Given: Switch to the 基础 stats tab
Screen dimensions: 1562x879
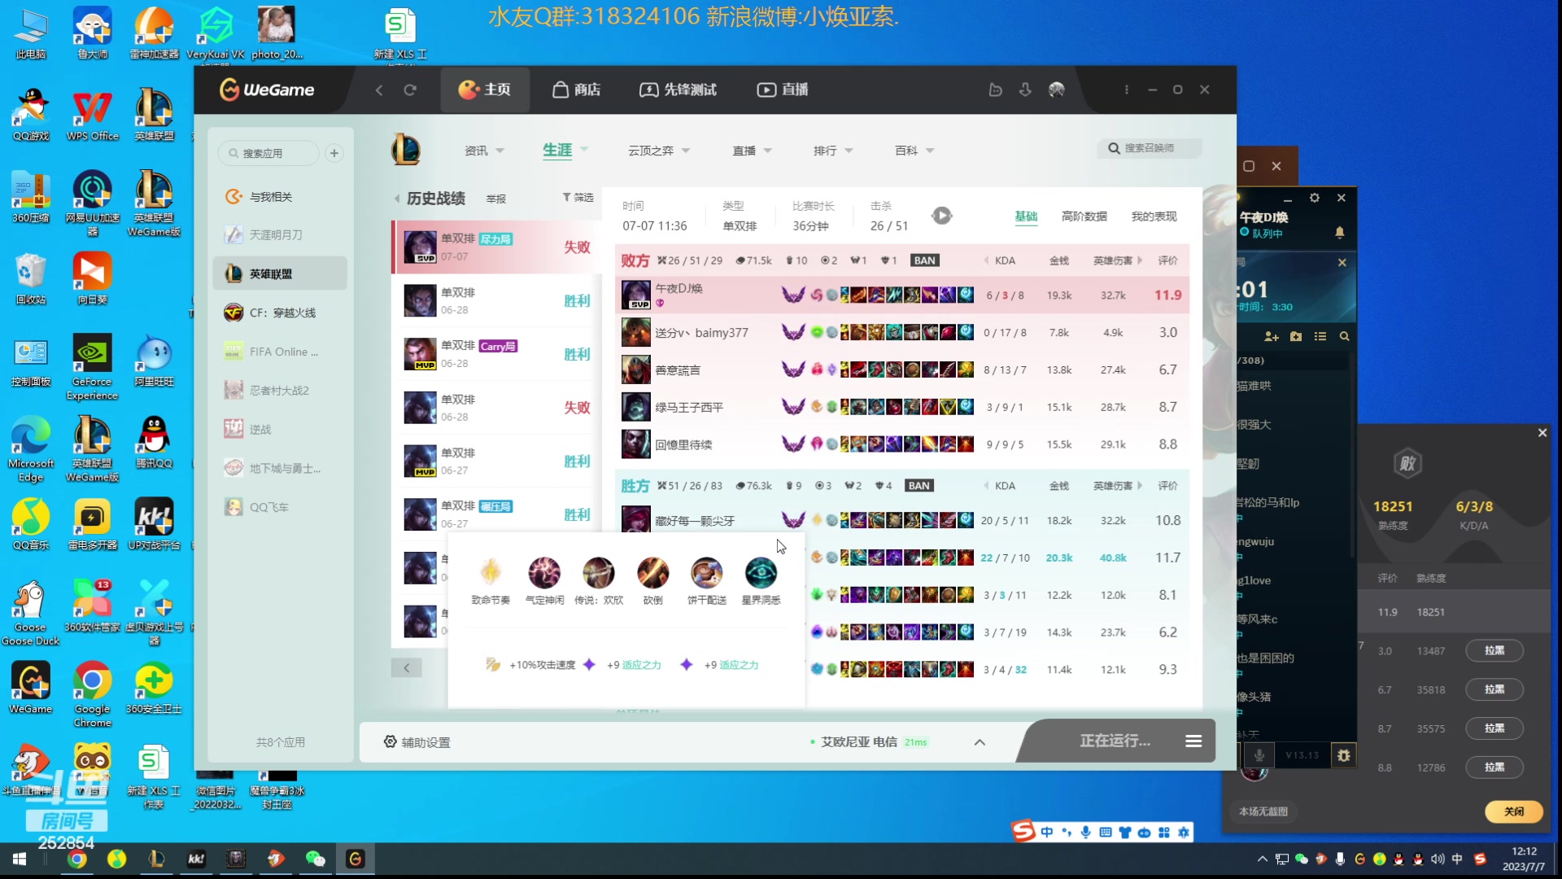Looking at the screenshot, I should tap(1026, 216).
